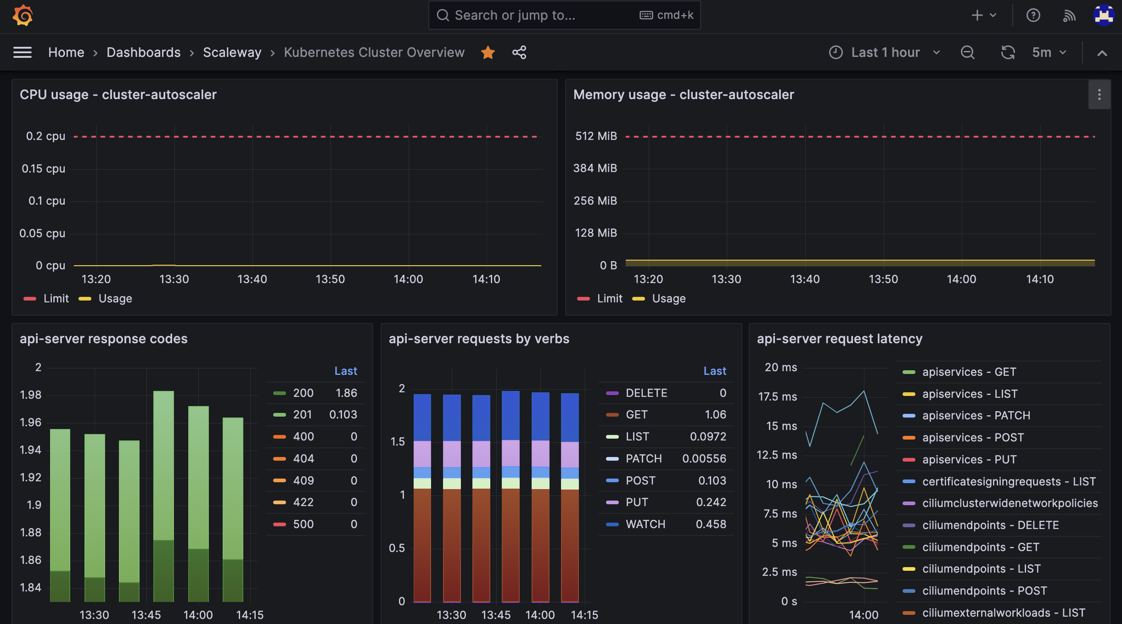This screenshot has width=1122, height=624.
Task: Click the Grafana logo icon
Action: (x=22, y=16)
